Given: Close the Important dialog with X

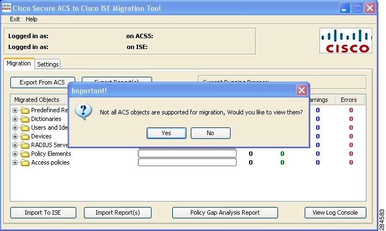Looking at the screenshot, I should [x=301, y=90].
